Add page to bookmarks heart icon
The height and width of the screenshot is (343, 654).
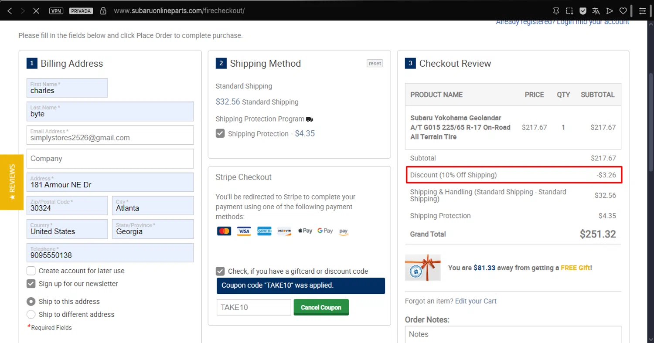623,11
